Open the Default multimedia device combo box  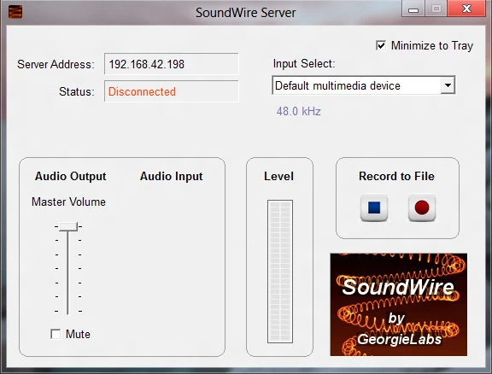pyautogui.click(x=364, y=85)
